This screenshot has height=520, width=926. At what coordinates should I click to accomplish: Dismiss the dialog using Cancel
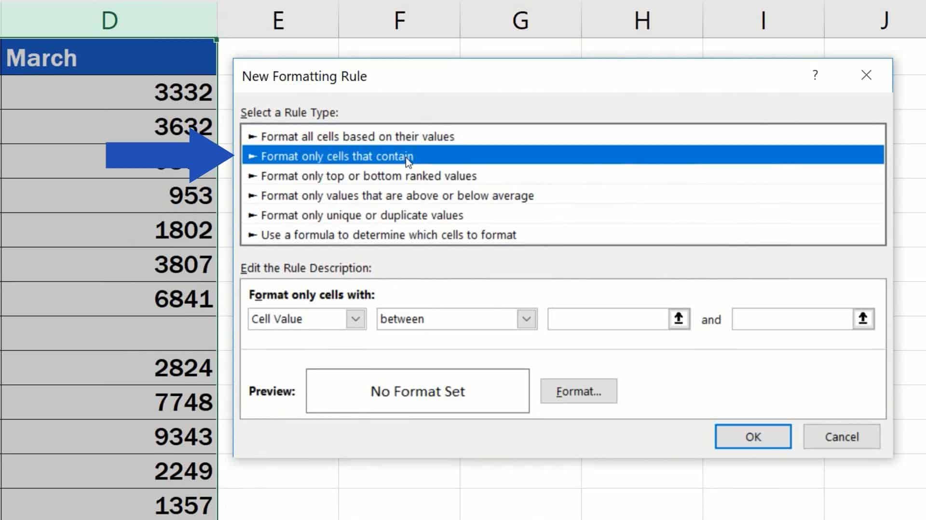(x=842, y=436)
